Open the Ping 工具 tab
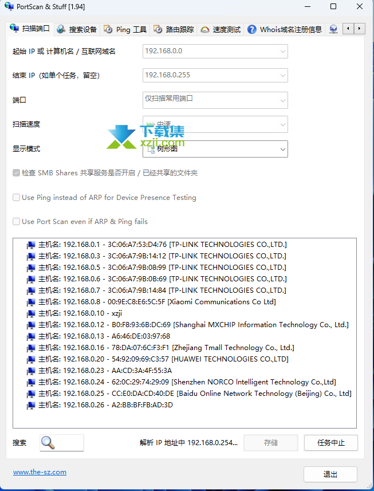Viewport: 374px width, 491px height. coord(125,30)
